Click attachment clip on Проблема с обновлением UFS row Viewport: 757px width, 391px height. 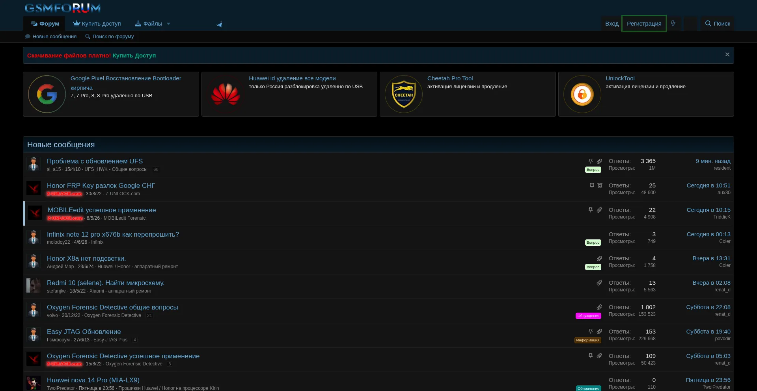pyautogui.click(x=599, y=161)
